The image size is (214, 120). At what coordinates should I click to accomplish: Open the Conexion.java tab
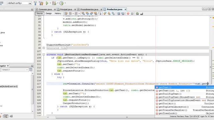tap(45, 9)
